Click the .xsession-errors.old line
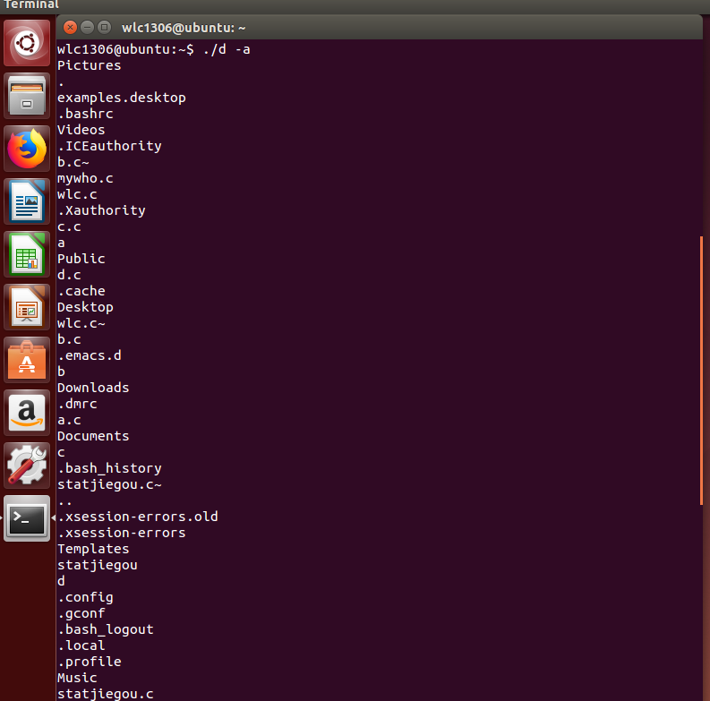 tap(138, 517)
